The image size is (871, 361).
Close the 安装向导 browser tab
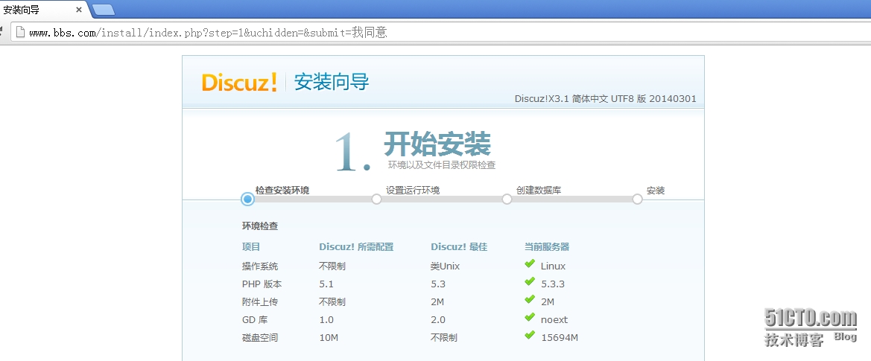click(79, 10)
